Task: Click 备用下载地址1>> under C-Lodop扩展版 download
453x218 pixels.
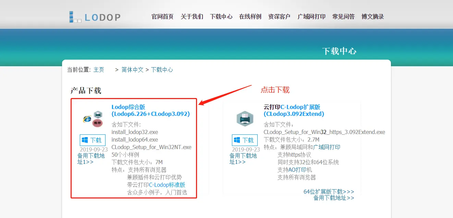Action: (x=243, y=159)
